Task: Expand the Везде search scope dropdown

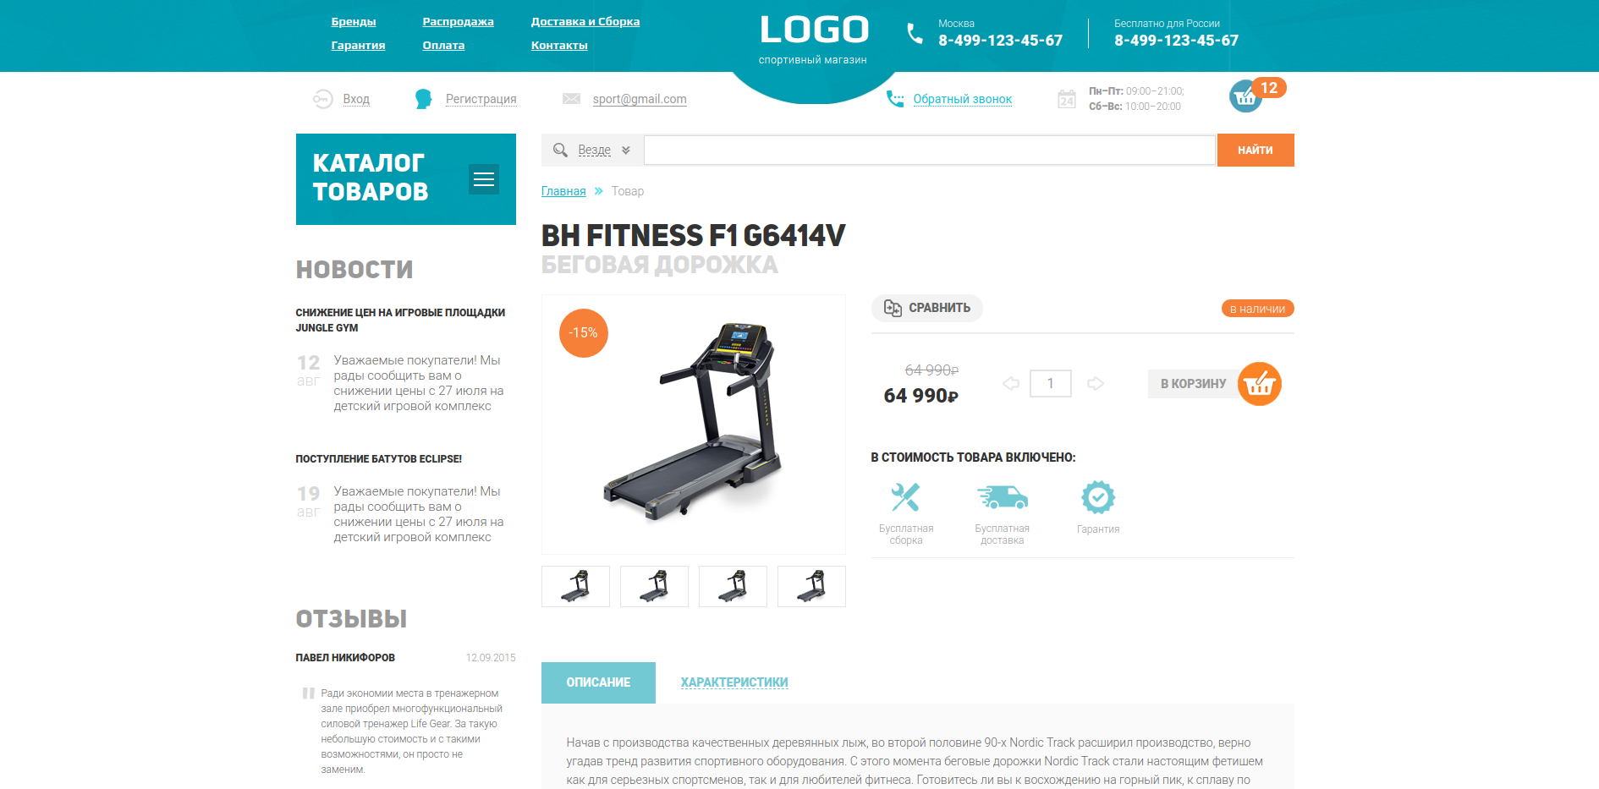Action: [x=604, y=151]
